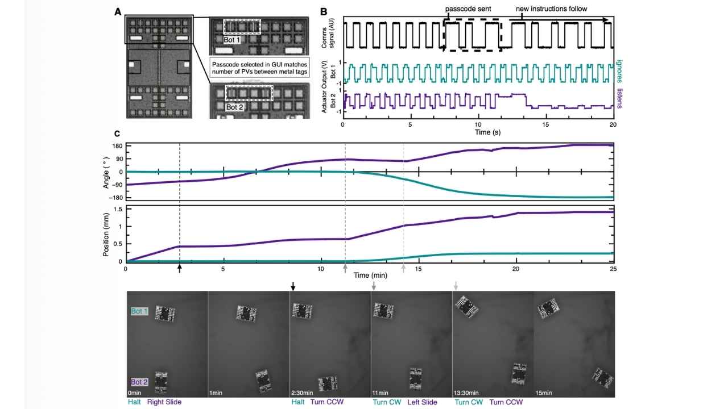
Task: Select the 1.5 tick label on position axis
Action: pos(119,210)
